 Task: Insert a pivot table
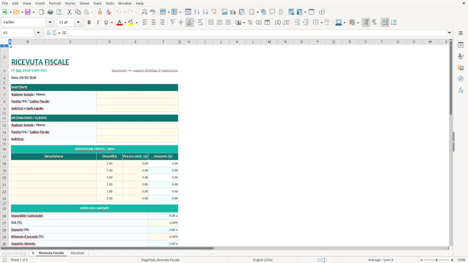pos(241,12)
